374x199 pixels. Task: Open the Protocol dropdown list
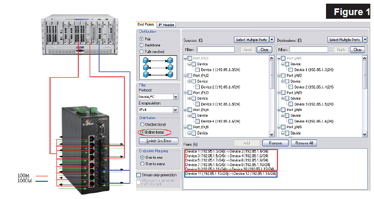click(x=176, y=96)
